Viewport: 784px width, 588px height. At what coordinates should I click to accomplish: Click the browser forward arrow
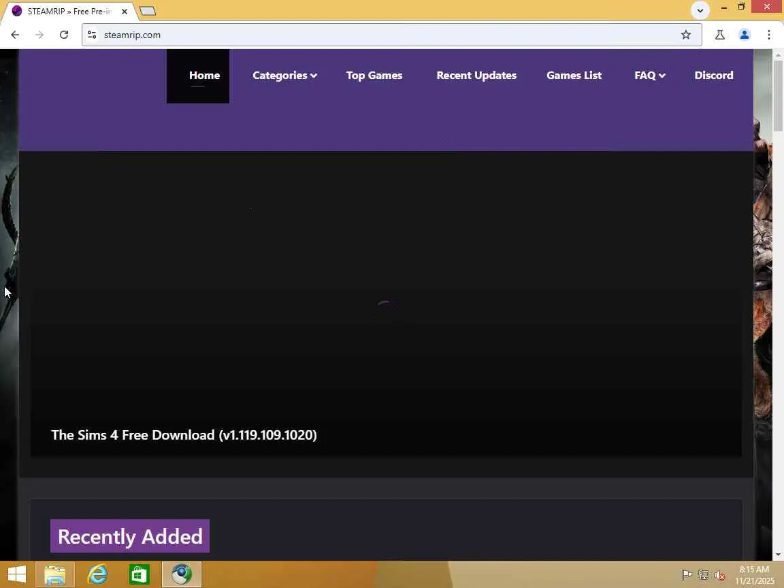[x=39, y=35]
